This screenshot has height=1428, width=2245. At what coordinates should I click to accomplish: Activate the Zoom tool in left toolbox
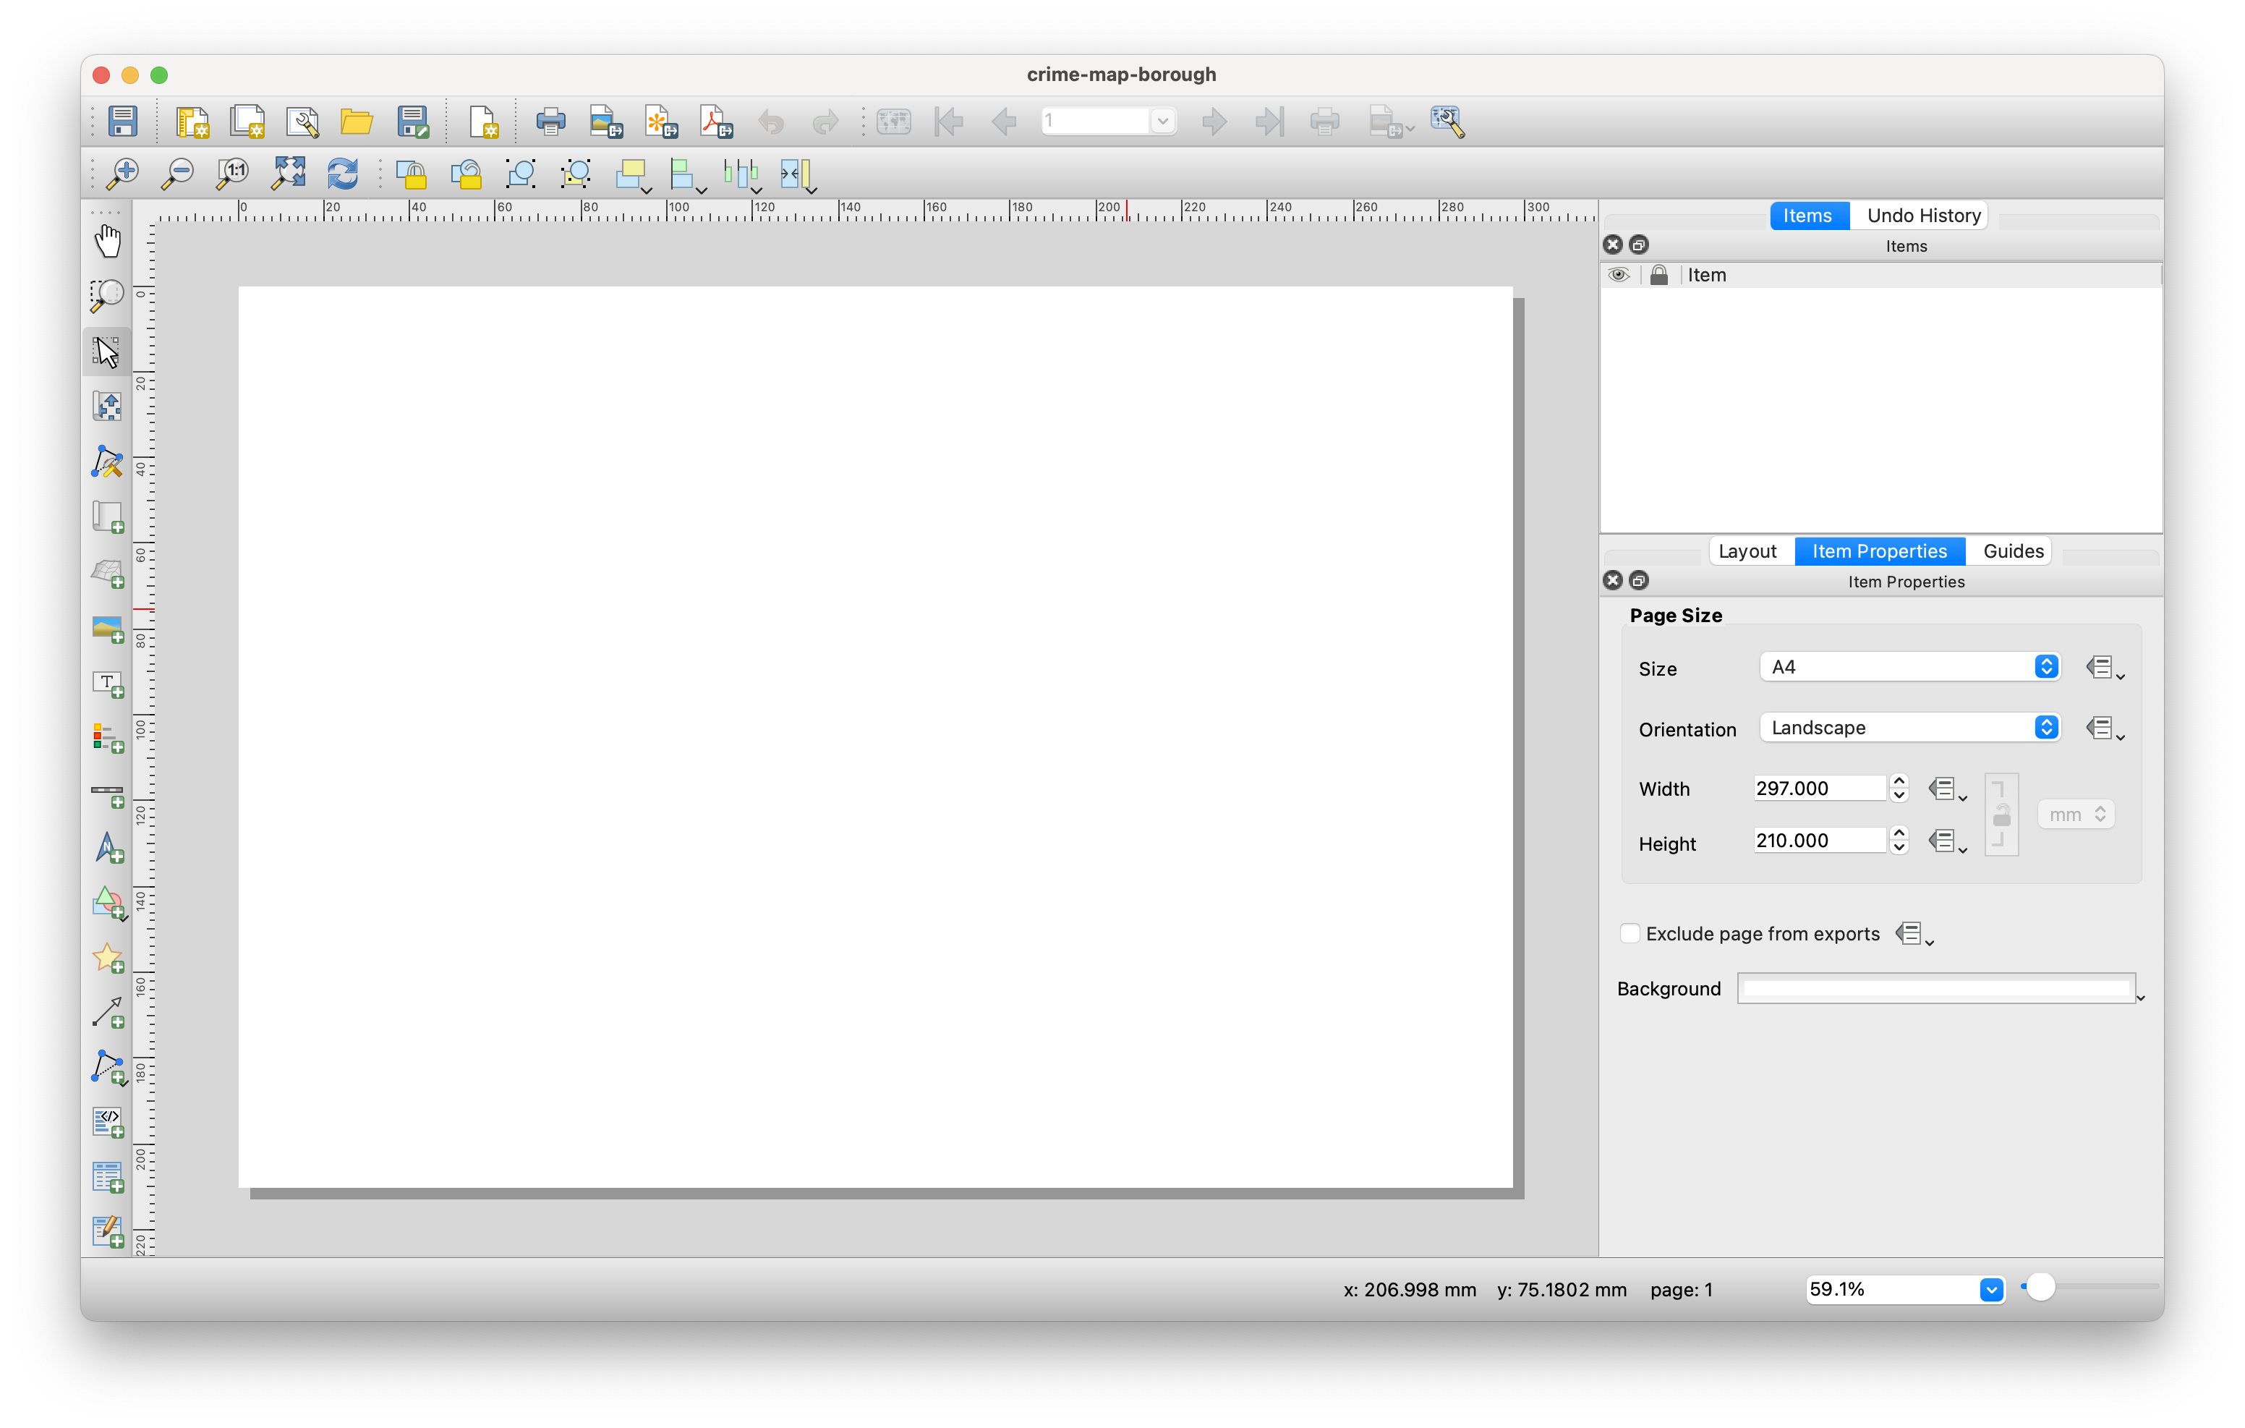pyautogui.click(x=107, y=296)
